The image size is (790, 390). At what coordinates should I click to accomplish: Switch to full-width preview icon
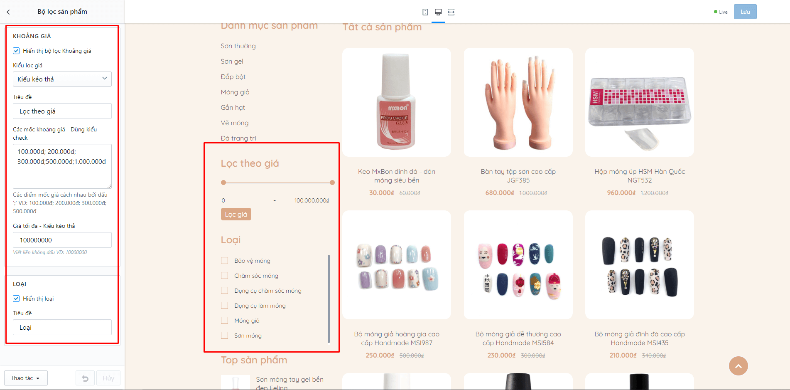451,12
